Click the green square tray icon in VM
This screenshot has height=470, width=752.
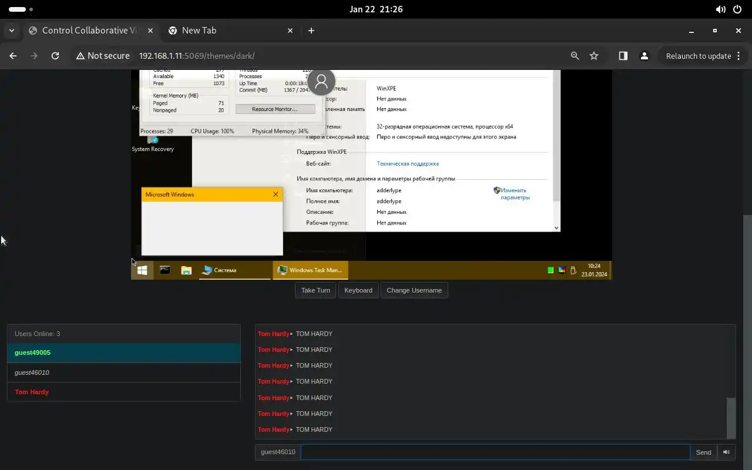(550, 270)
